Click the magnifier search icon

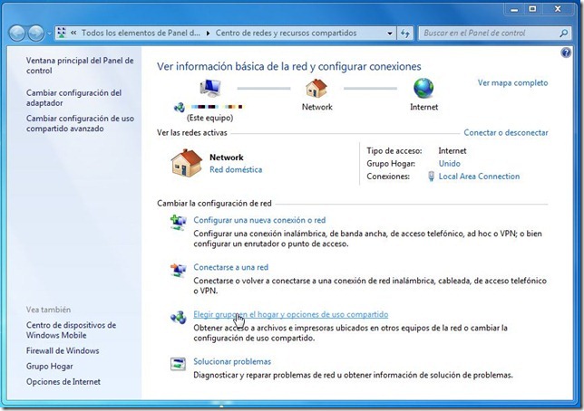pyautogui.click(x=564, y=33)
